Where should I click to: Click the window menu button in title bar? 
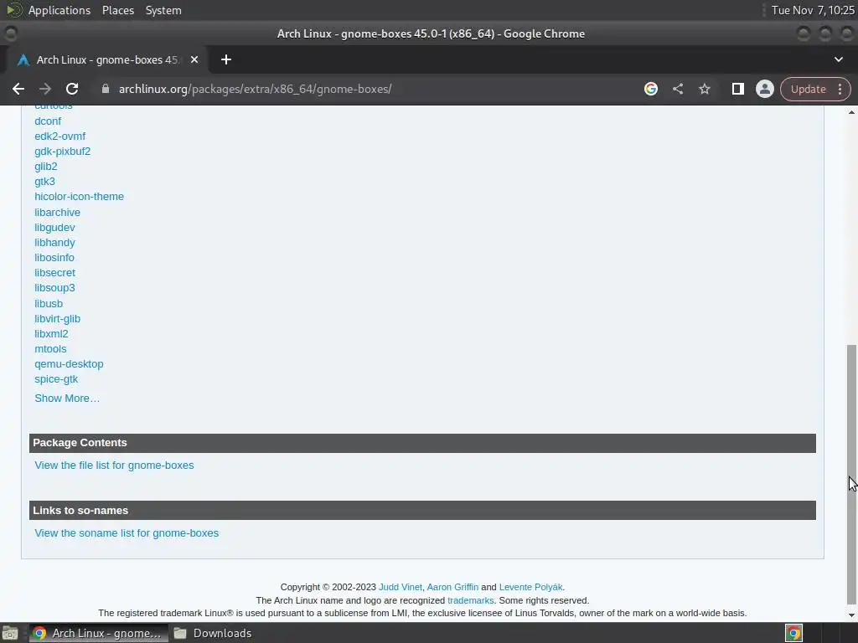click(10, 33)
